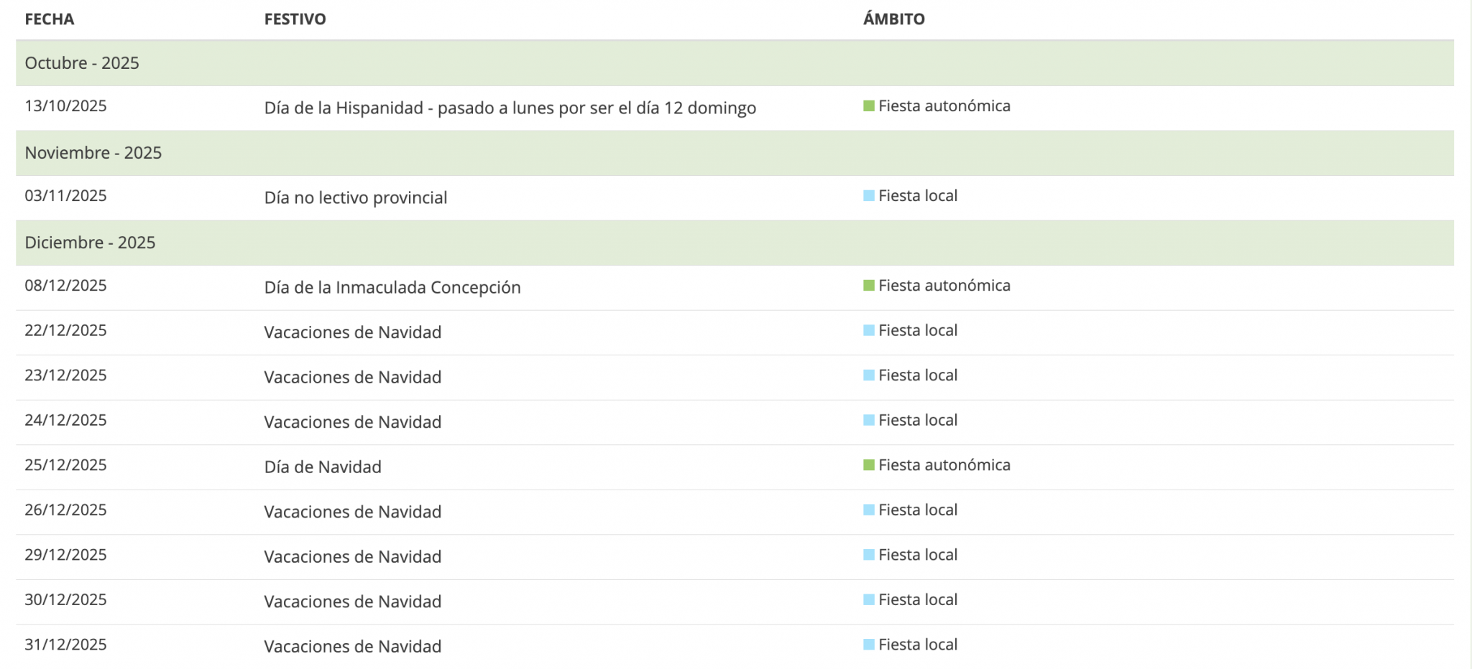Click blue marker on the 24/12/2025 row
Image resolution: width=1472 pixels, height=669 pixels.
coord(868,421)
